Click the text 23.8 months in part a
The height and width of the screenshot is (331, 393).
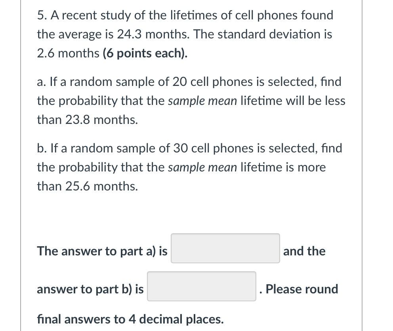[101, 120]
